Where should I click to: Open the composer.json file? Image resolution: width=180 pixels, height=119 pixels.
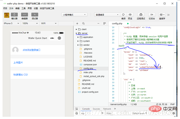[x=90, y=64]
